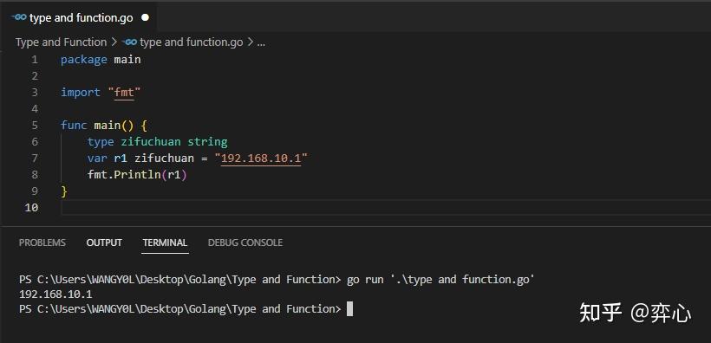The image size is (711, 343).
Task: Switch to the OUTPUT panel tab
Action: click(x=104, y=243)
